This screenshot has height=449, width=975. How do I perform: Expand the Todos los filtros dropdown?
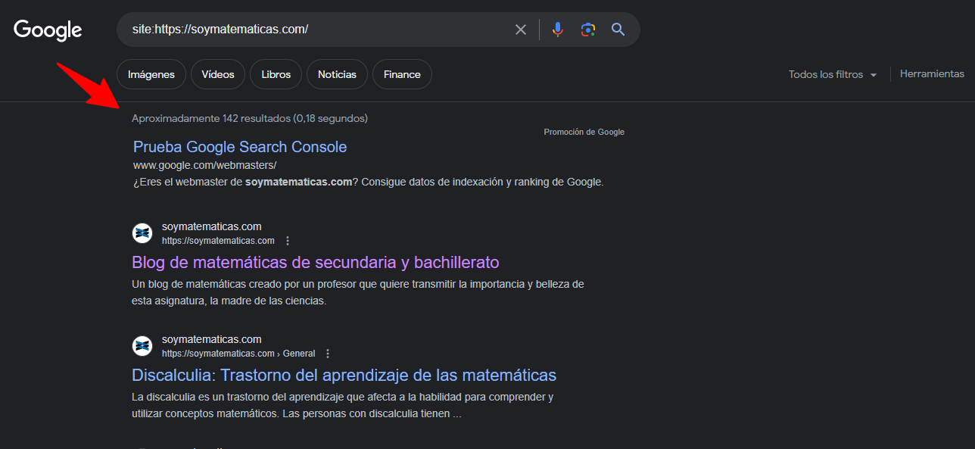833,74
